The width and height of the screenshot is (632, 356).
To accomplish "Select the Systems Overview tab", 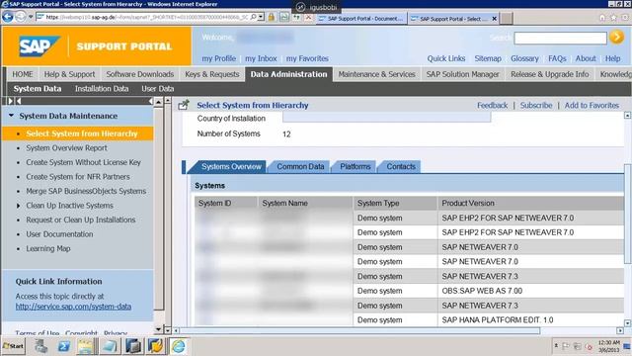I will tap(231, 167).
